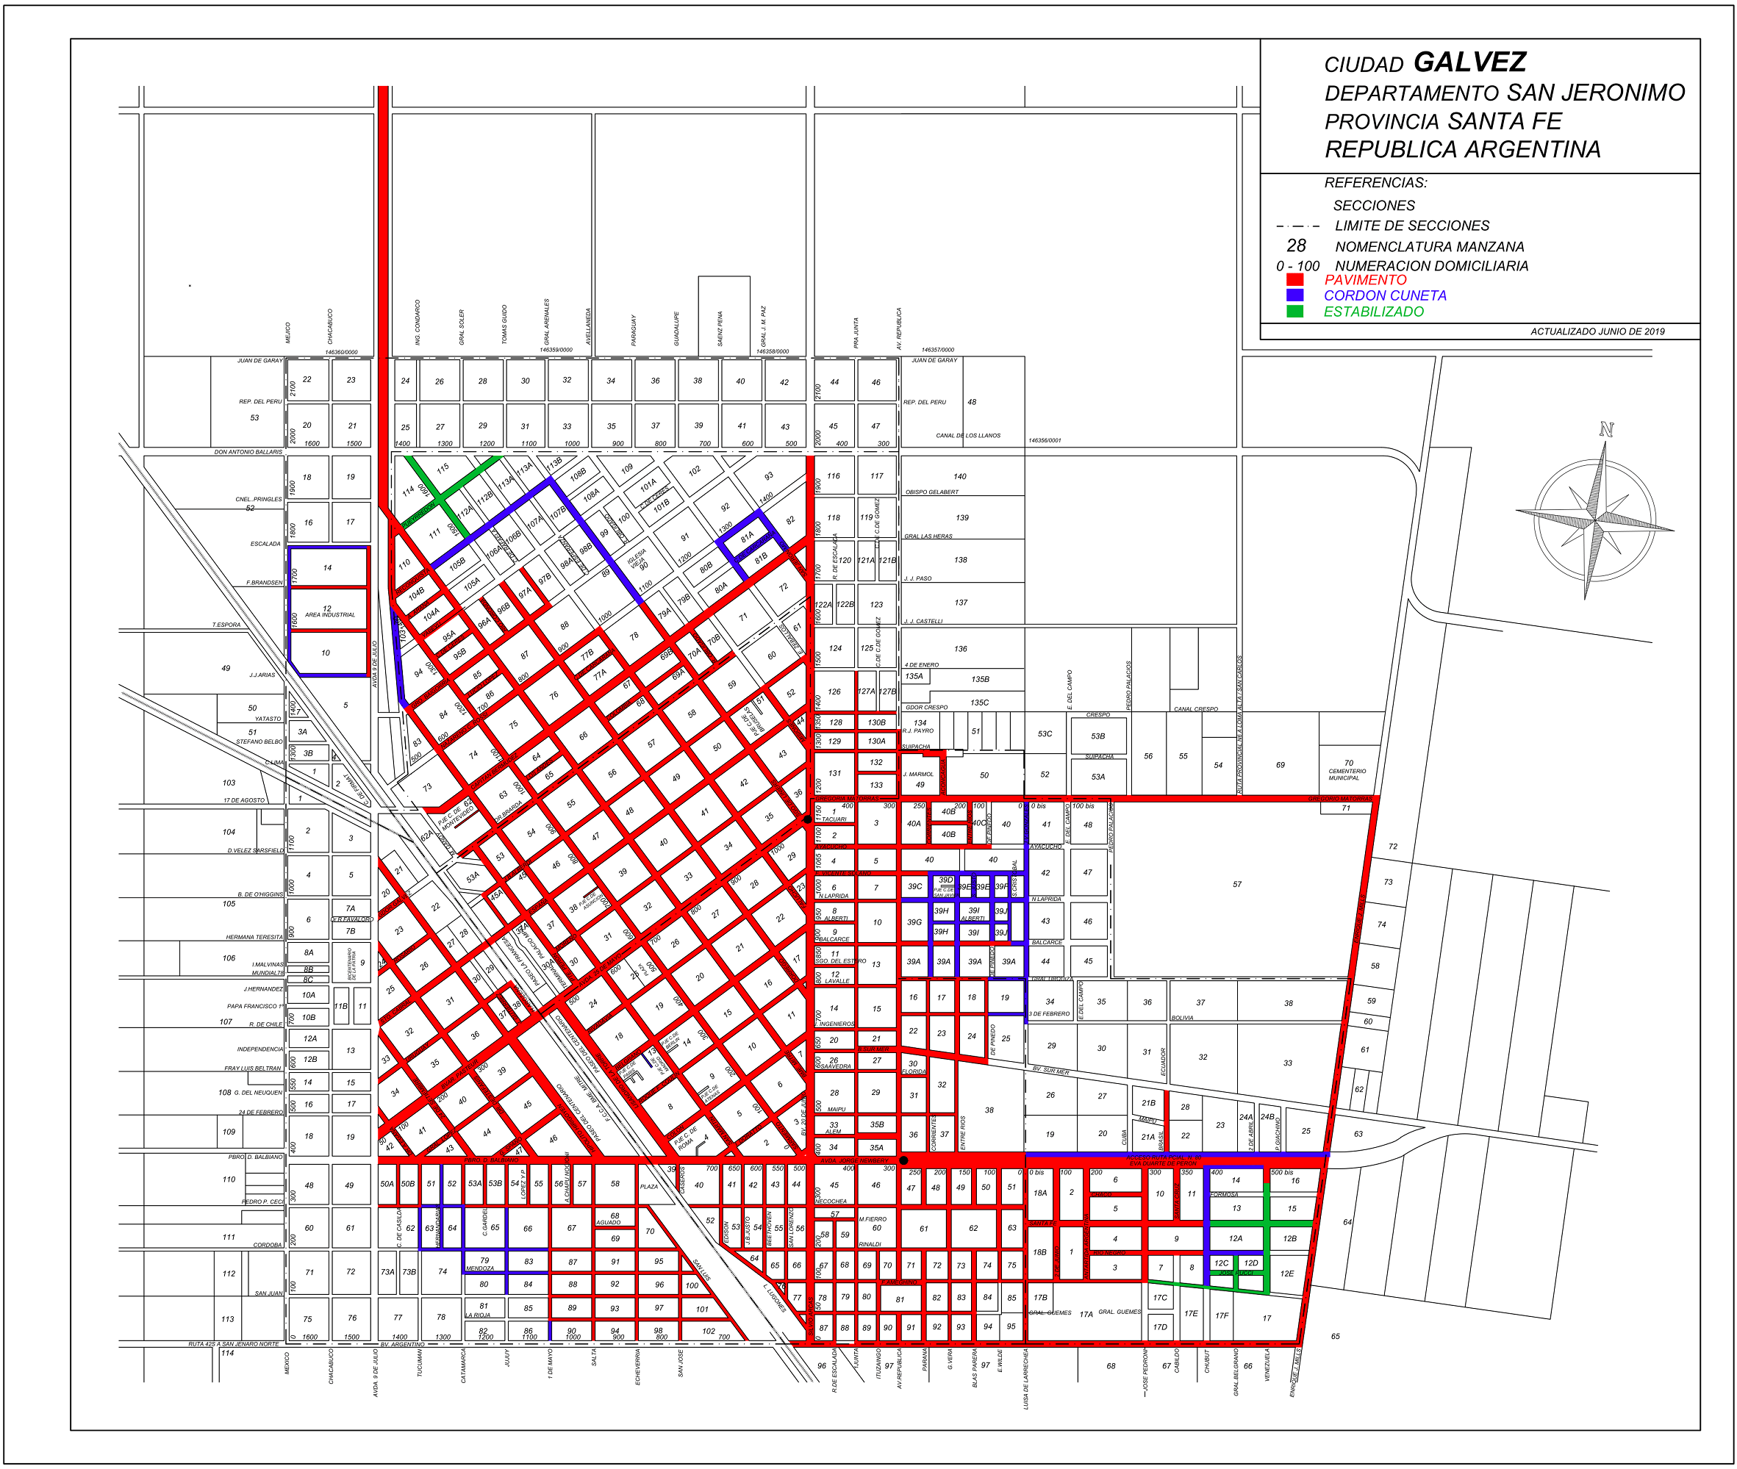The image size is (1737, 1469).
Task: Click block 135B label
Action: (981, 679)
